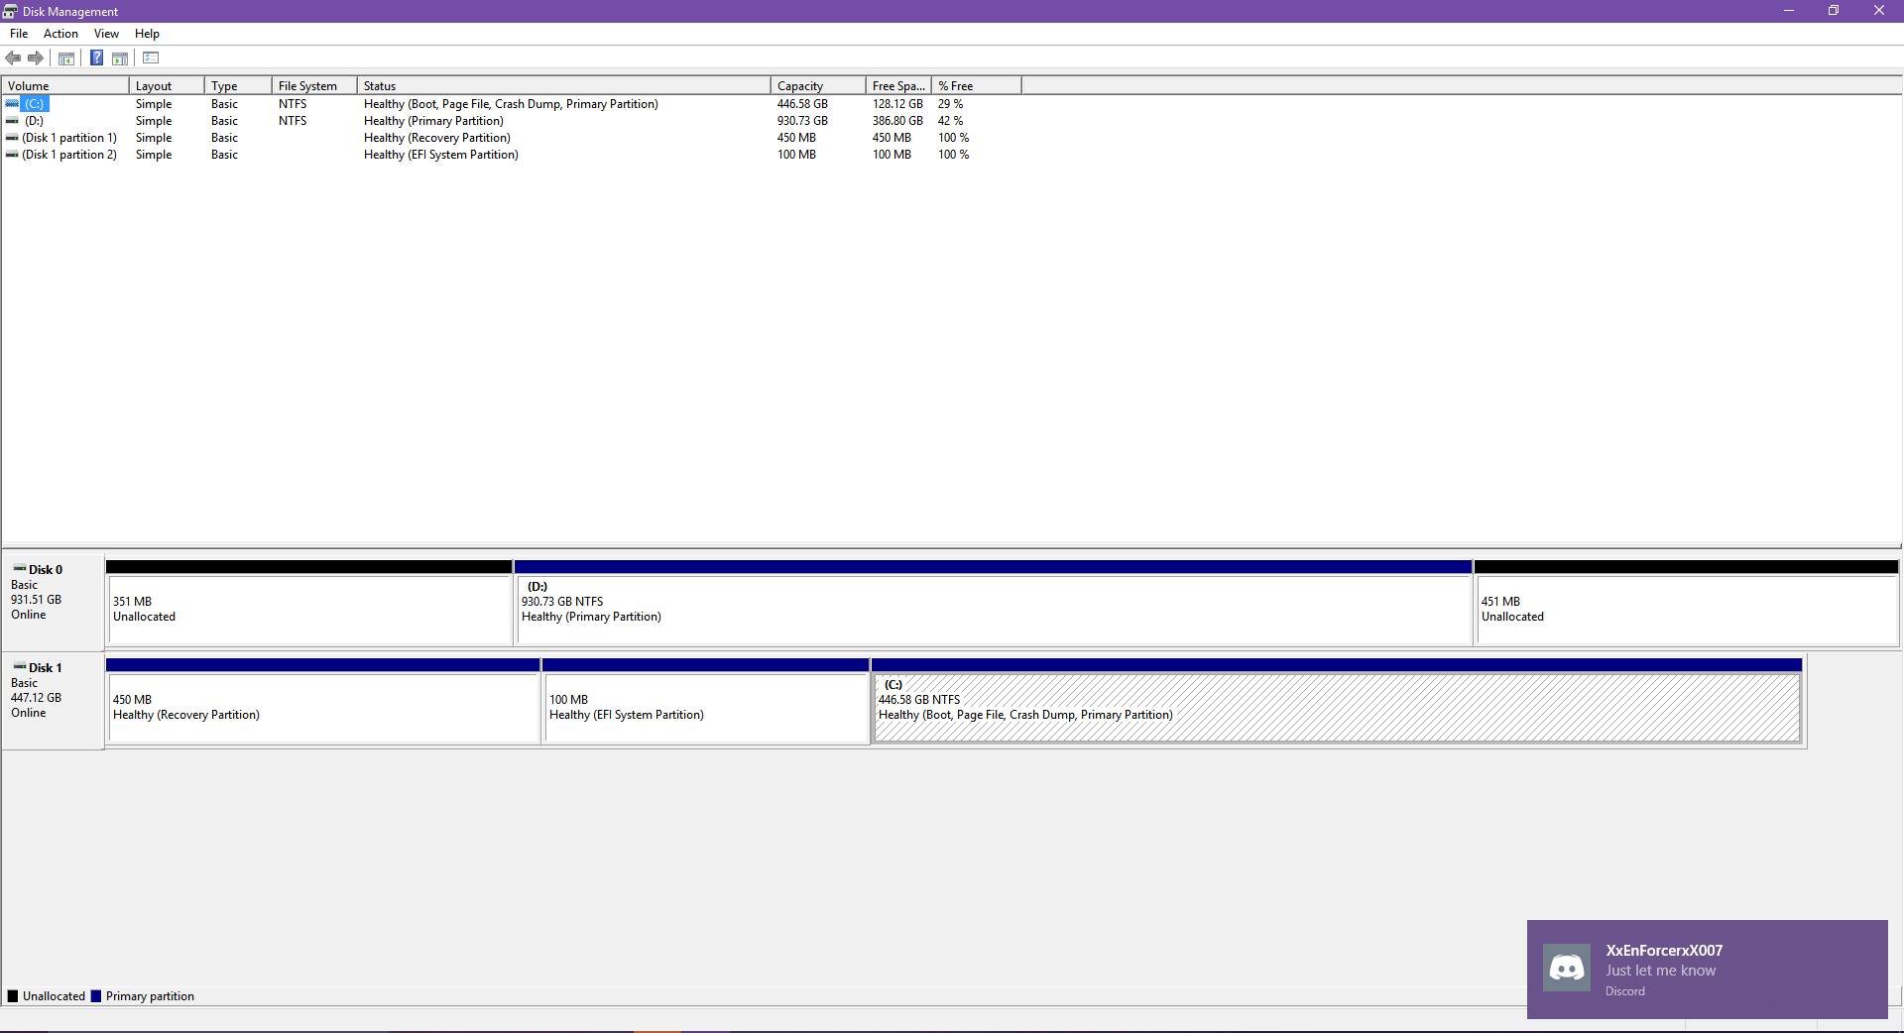Toggle the Show/Hide Action Pane icon

click(x=120, y=57)
